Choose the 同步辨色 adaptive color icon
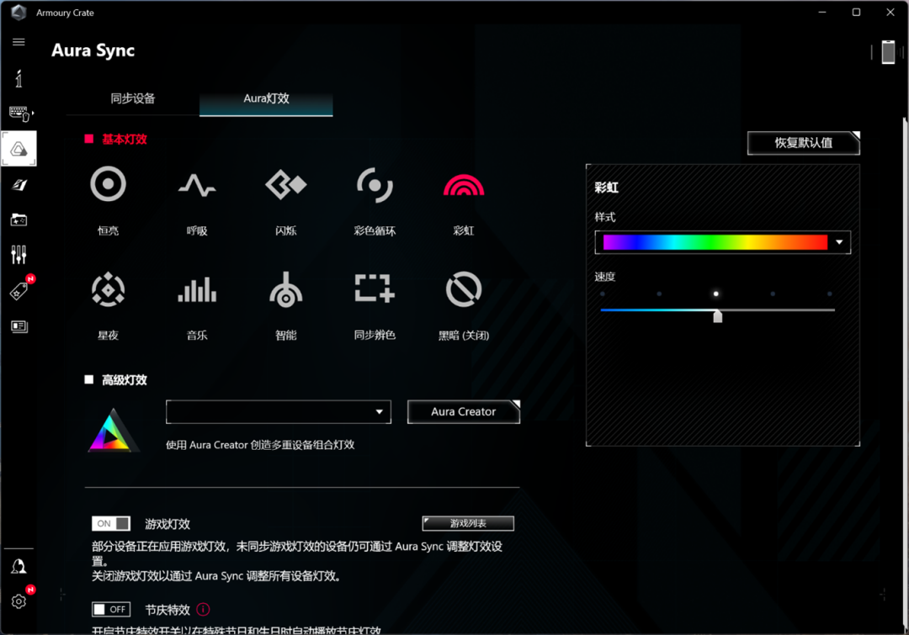909x635 pixels. [x=375, y=288]
